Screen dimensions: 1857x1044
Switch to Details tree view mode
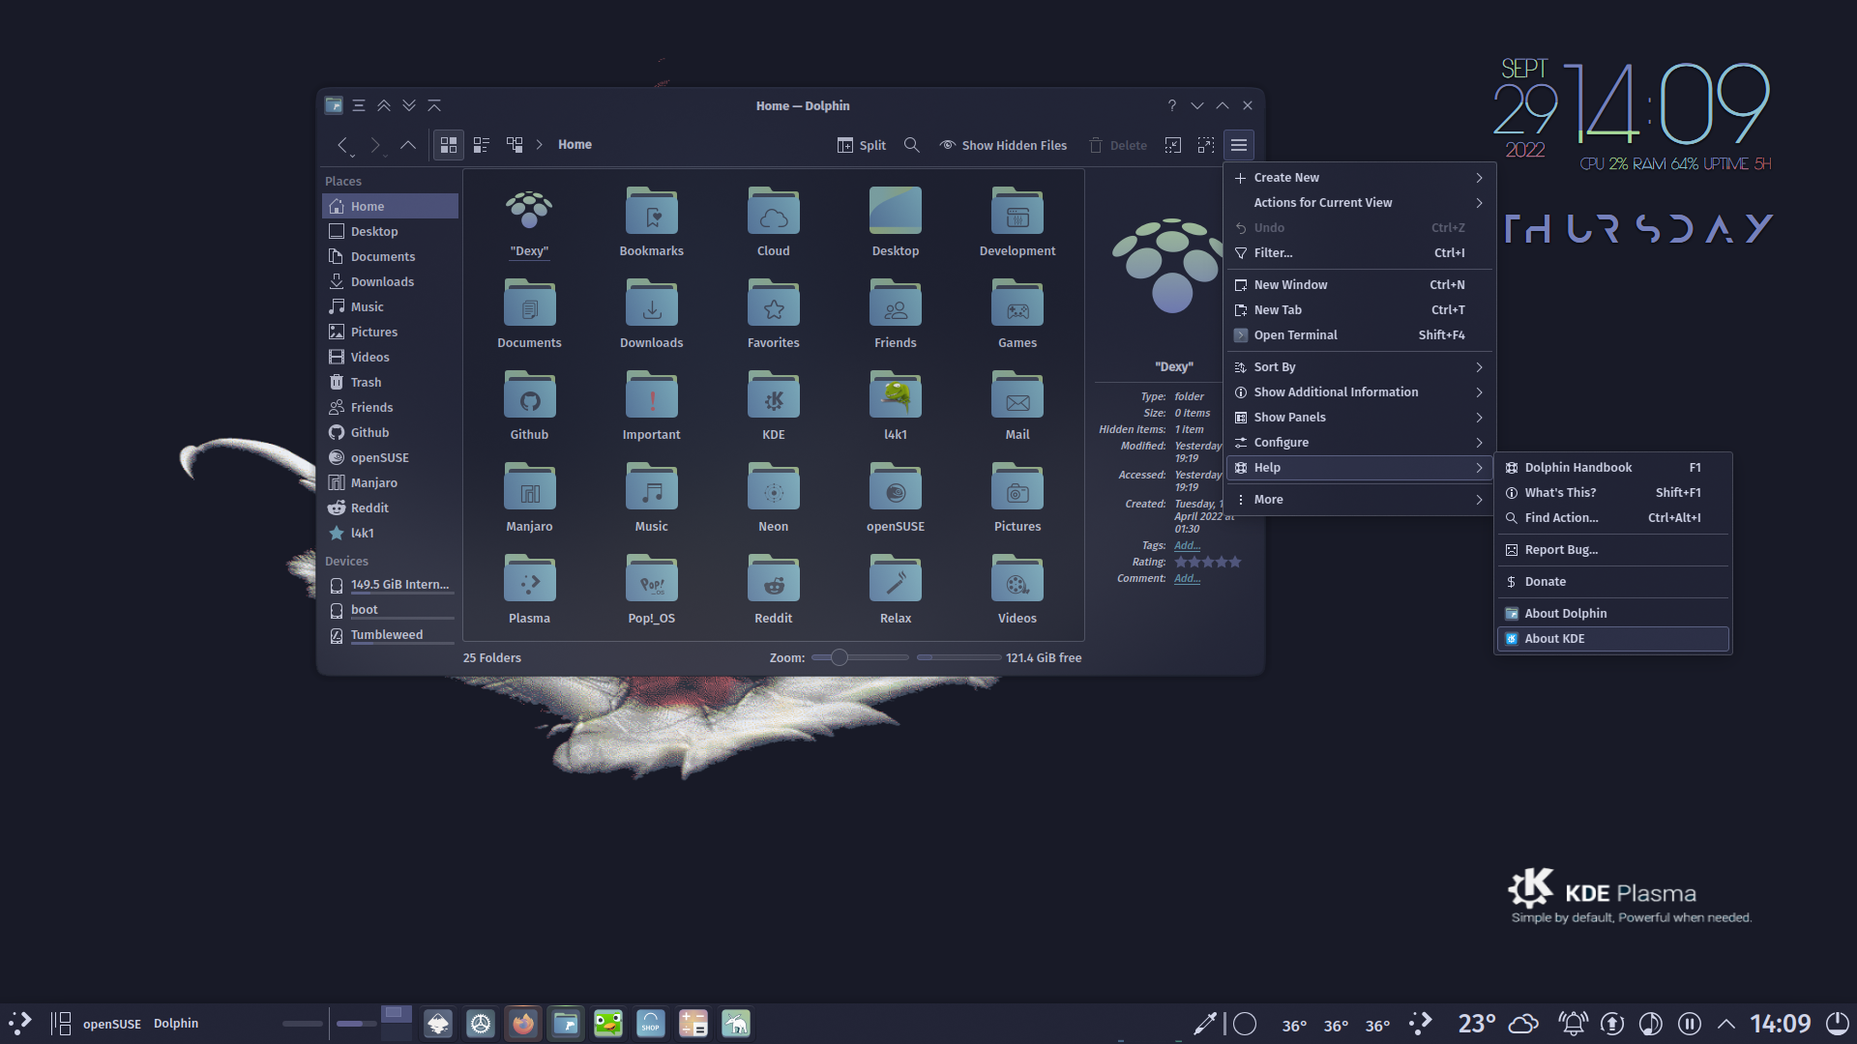(515, 145)
